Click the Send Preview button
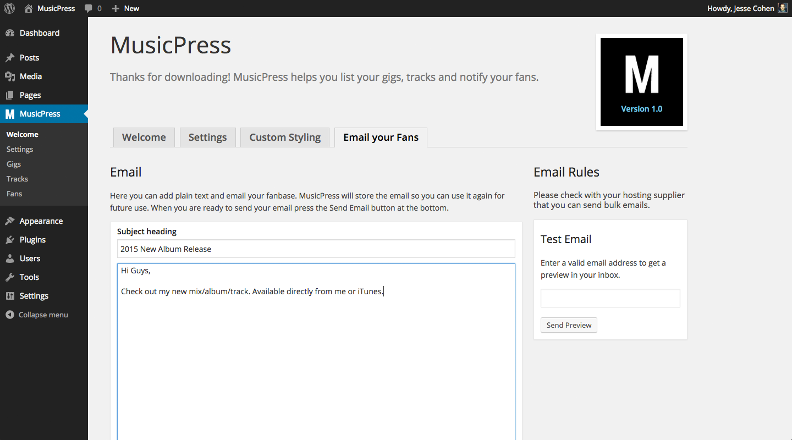 [x=569, y=325]
